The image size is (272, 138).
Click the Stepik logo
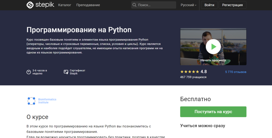(x=40, y=5)
